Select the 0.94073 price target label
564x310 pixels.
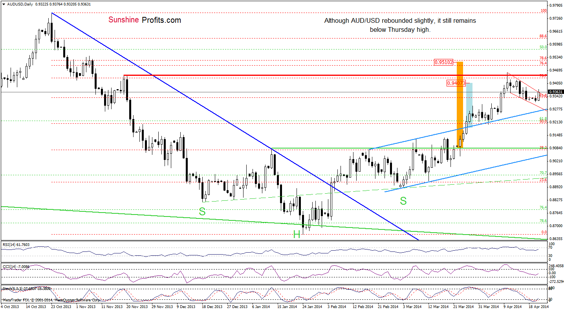(456, 83)
